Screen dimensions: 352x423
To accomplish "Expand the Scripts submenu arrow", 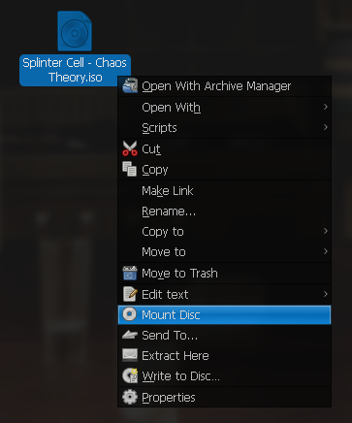I will (x=326, y=127).
